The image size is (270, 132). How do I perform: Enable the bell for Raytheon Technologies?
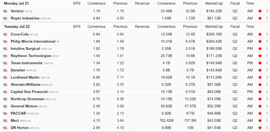point(267,56)
